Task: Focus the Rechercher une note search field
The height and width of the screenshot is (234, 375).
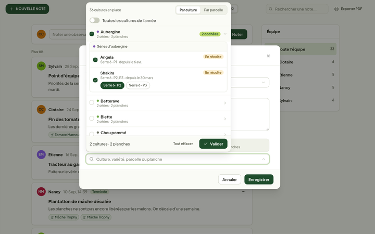Action: coord(297,9)
